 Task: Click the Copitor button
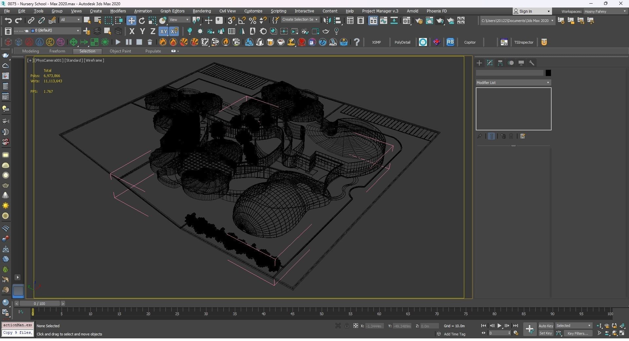[x=470, y=42]
